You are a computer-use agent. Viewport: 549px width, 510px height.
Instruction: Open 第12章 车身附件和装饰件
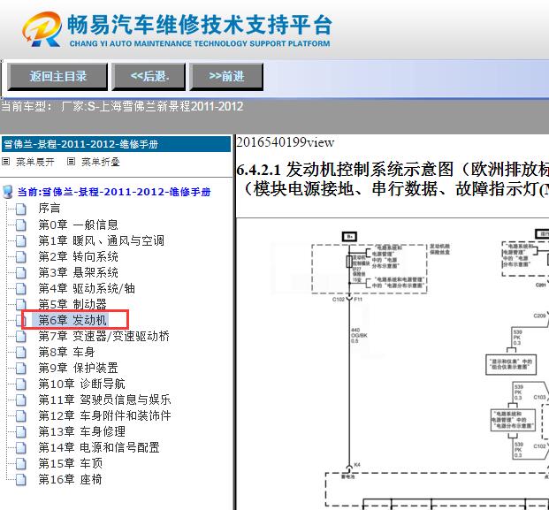pyautogui.click(x=104, y=415)
